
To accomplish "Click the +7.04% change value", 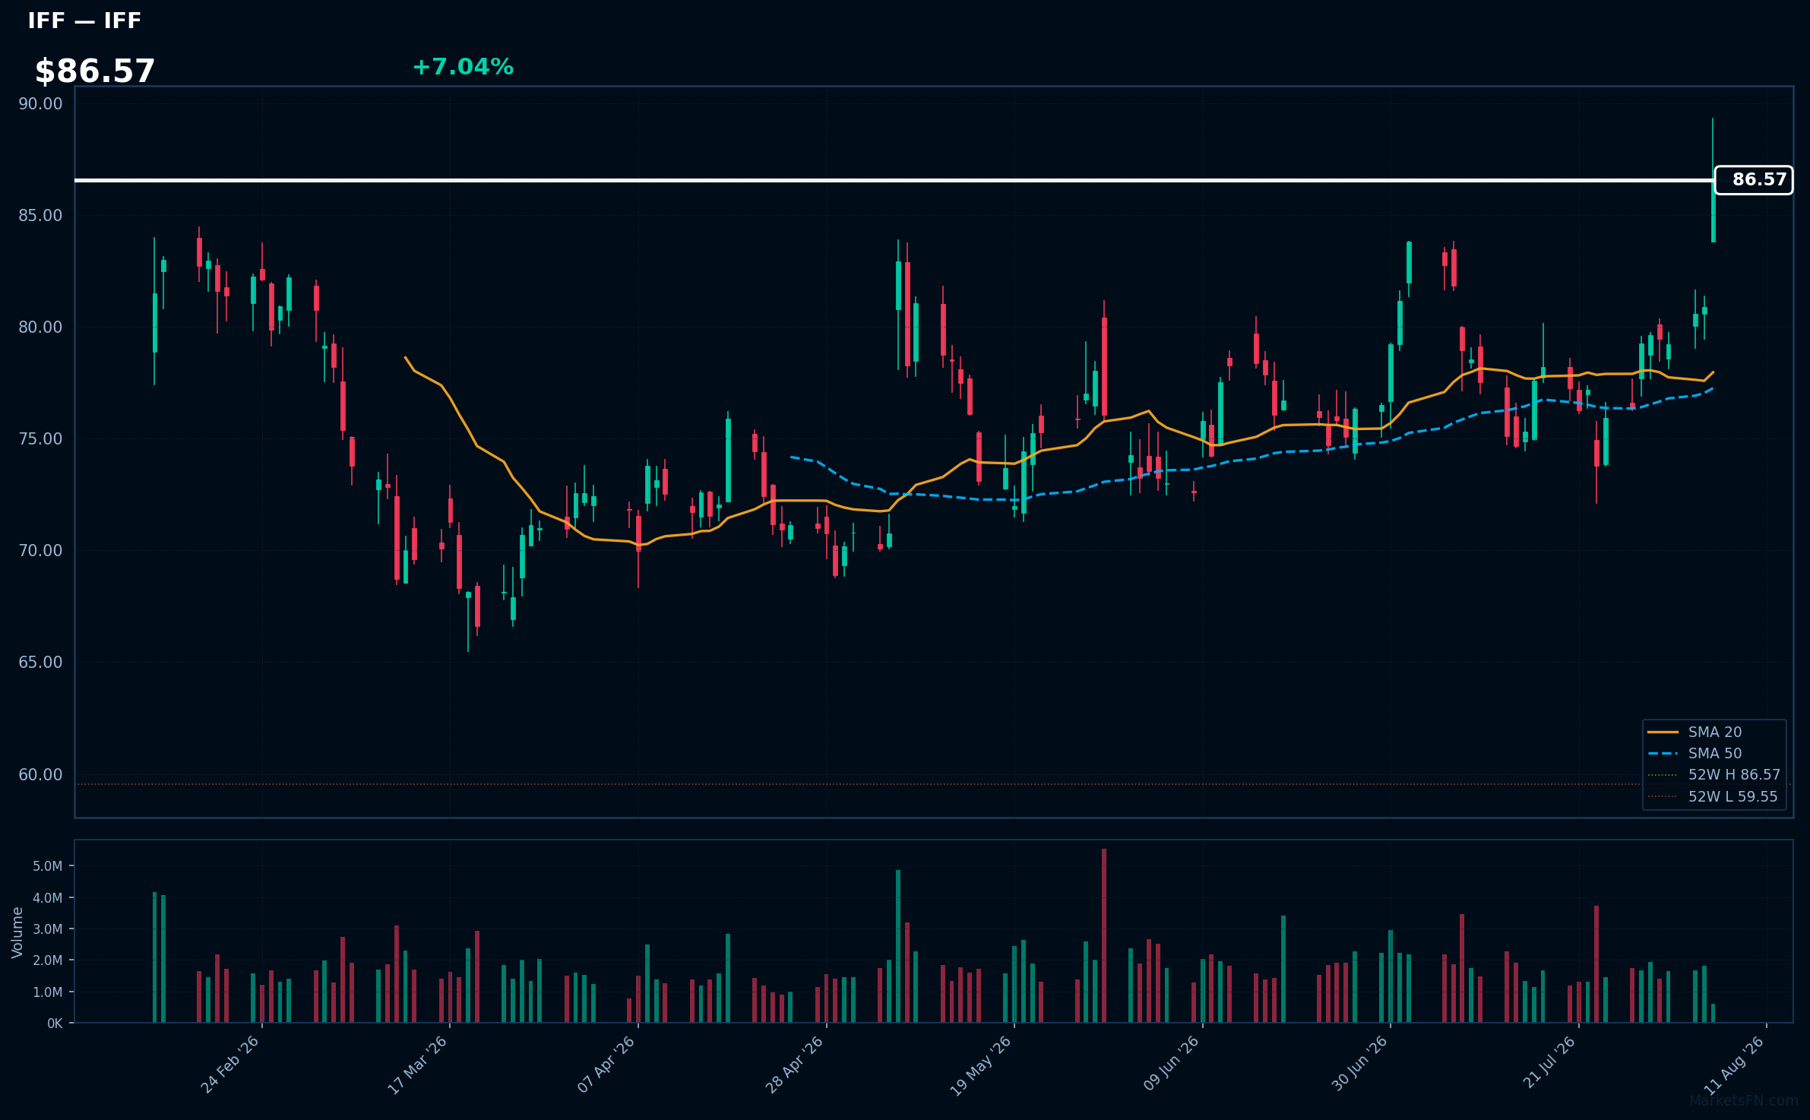I will click(463, 67).
